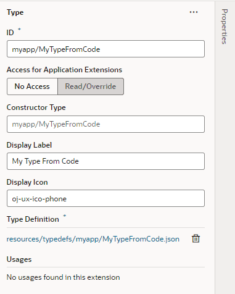Select the Read/Override access option
This screenshot has height=294, width=235.
coord(91,86)
